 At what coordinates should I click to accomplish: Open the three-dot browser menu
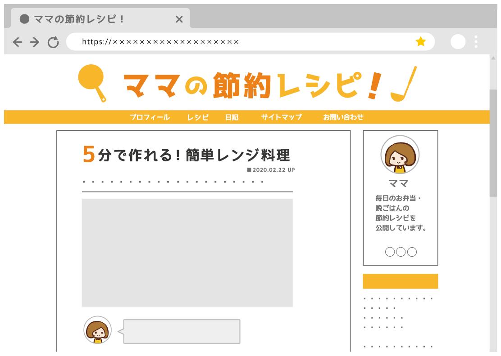pos(476,42)
